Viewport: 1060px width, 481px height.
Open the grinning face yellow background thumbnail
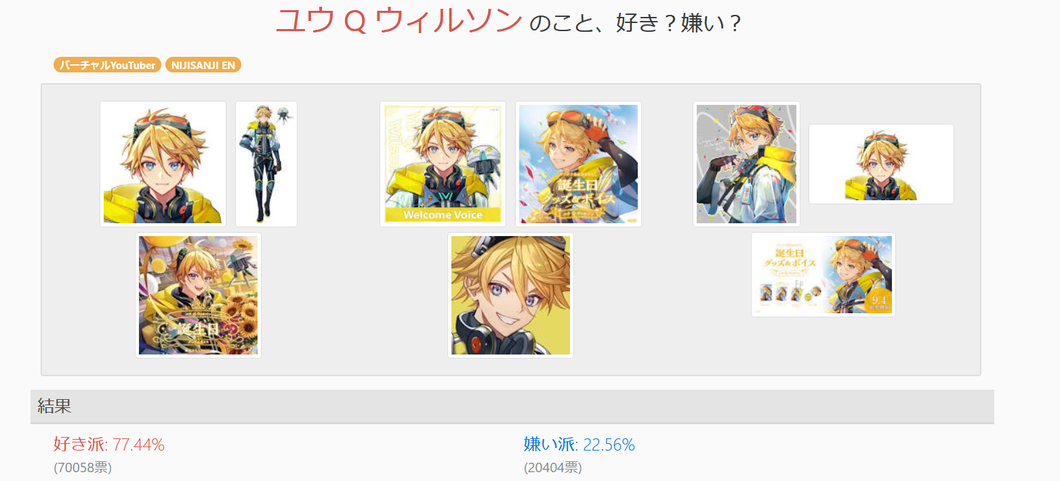tap(510, 296)
